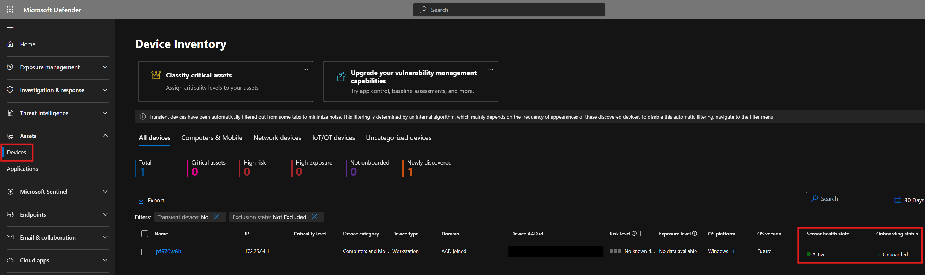
Task: Click the Assets devices icon
Action: pyautogui.click(x=10, y=136)
